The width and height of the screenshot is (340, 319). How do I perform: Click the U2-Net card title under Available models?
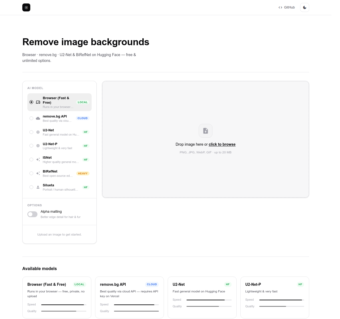[x=179, y=284]
